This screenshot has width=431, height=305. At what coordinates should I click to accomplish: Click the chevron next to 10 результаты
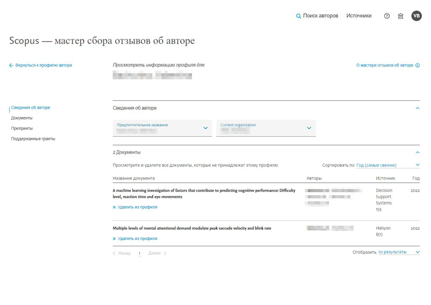pos(417,252)
